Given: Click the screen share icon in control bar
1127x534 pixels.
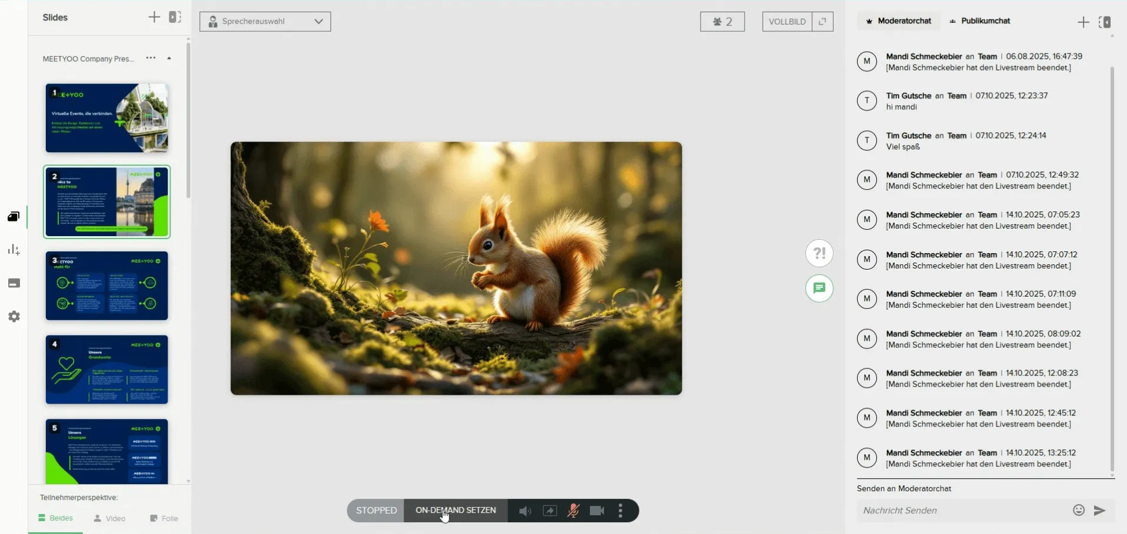Looking at the screenshot, I should [549, 511].
